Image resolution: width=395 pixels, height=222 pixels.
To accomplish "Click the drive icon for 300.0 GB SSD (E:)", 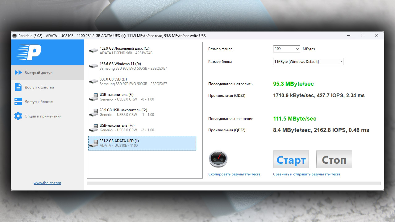I will pyautogui.click(x=93, y=81).
